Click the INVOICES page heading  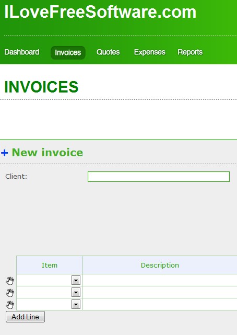point(41,87)
